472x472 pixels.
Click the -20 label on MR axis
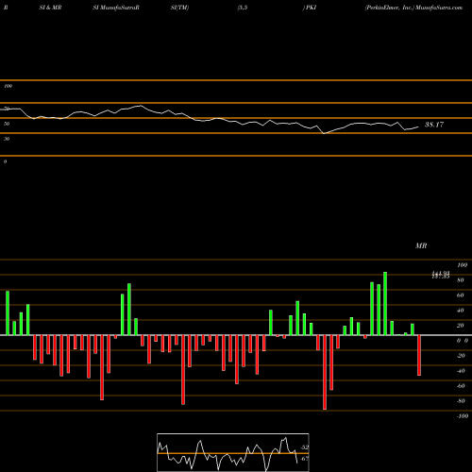coord(461,356)
